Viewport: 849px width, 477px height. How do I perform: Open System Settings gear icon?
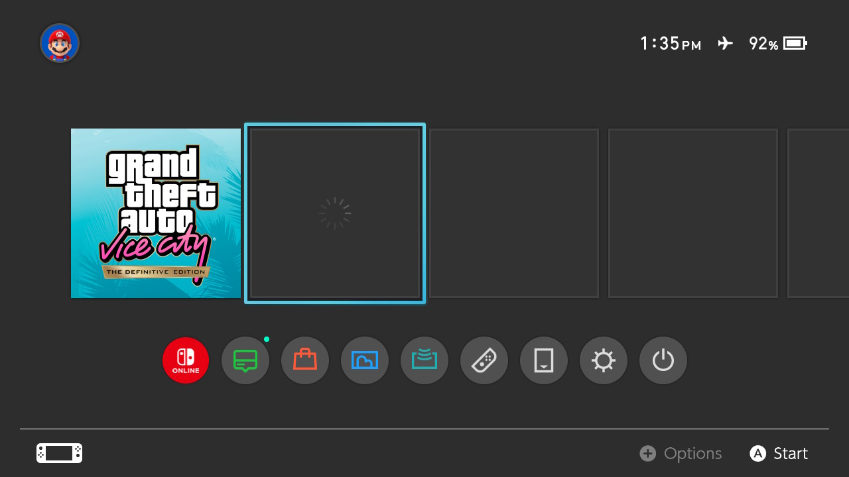pos(604,360)
